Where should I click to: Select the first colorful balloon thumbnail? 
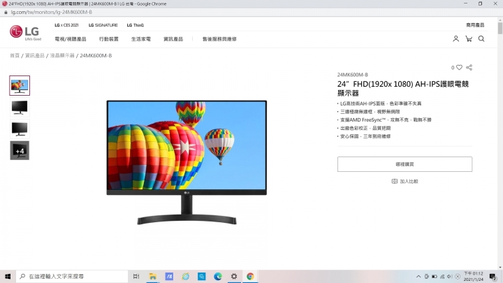[x=20, y=86]
